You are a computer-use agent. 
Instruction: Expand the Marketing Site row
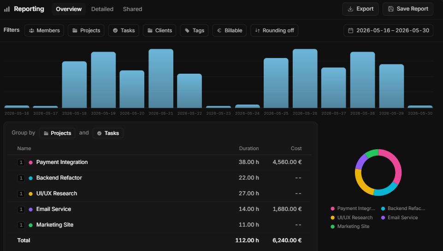21,225
